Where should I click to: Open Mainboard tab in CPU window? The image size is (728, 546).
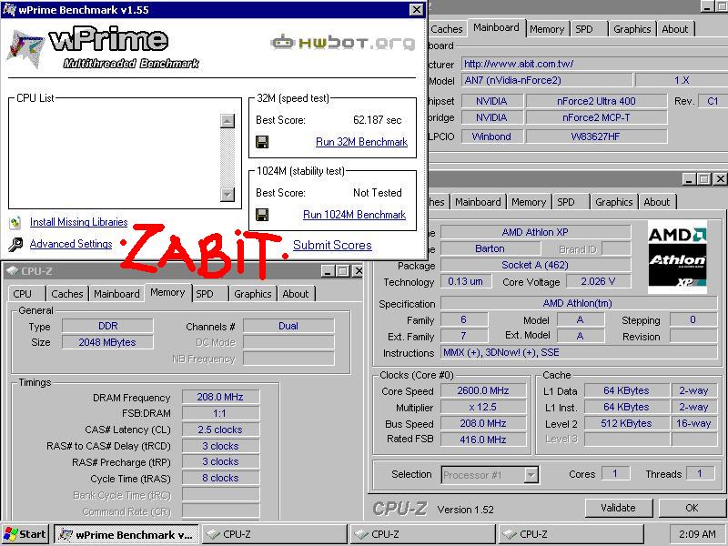pos(478,202)
